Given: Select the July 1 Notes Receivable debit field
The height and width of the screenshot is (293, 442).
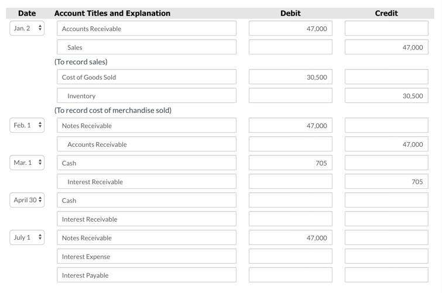Looking at the screenshot, I should click(x=290, y=237).
